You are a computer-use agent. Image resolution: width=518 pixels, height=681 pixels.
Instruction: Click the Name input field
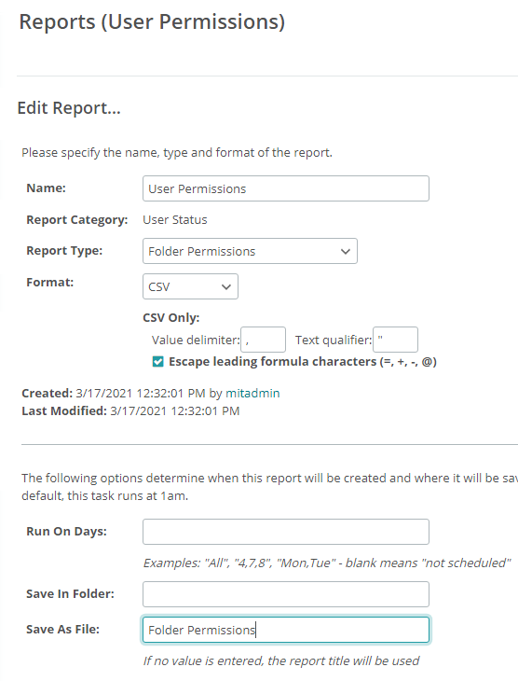pos(285,188)
